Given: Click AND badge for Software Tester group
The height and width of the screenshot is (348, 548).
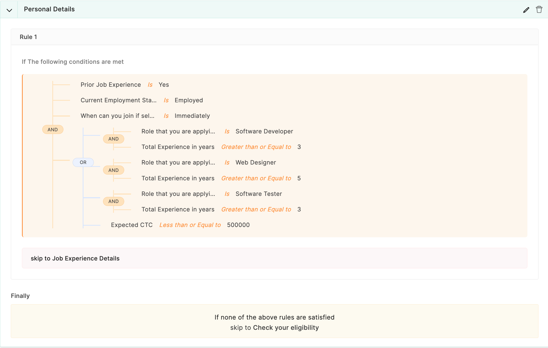Looking at the screenshot, I should click(113, 201).
